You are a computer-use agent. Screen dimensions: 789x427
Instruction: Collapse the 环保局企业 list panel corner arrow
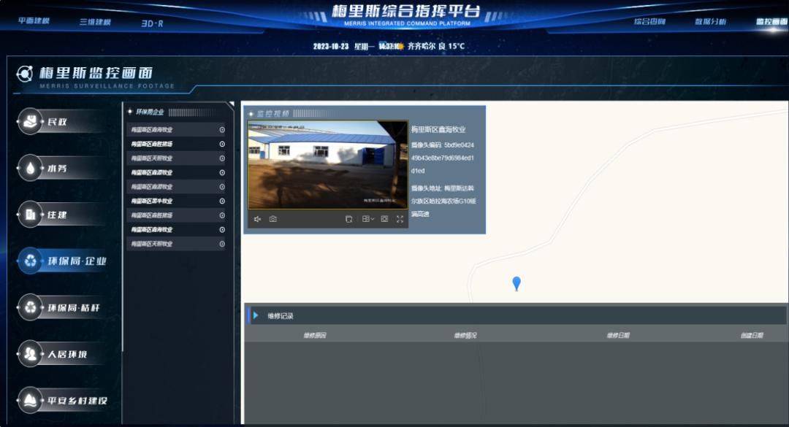point(231,105)
